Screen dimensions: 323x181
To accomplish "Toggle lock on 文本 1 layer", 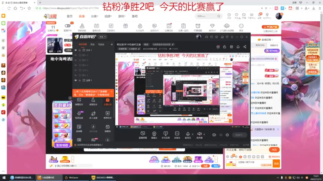I will click(80, 50).
